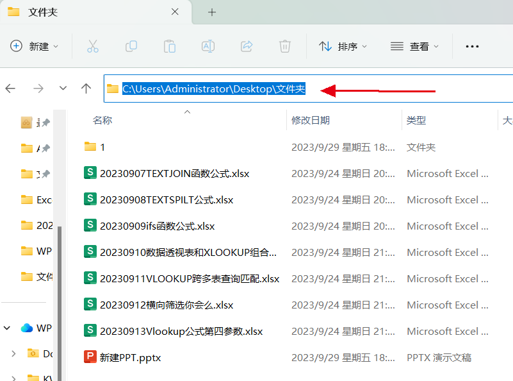Click the Rename icon in toolbar
513x381 pixels.
208,46
